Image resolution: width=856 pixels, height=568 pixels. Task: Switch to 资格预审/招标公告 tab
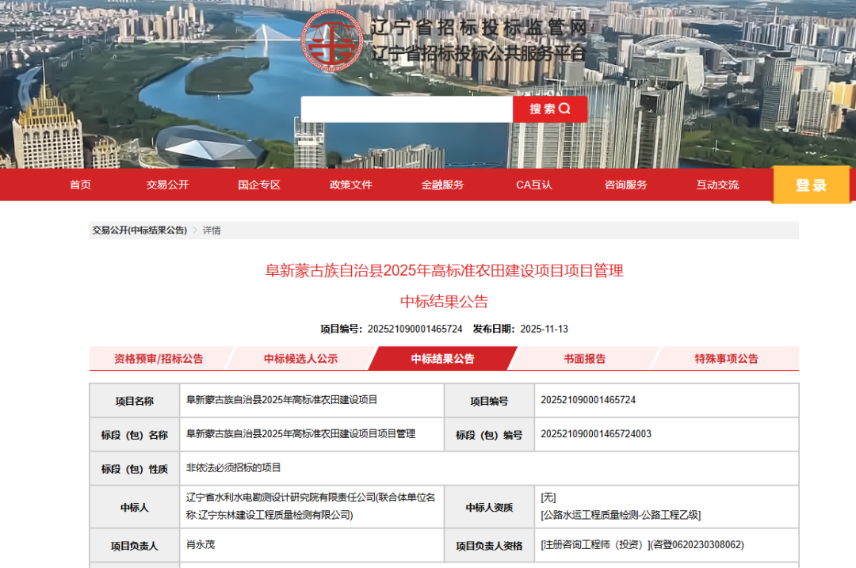159,359
